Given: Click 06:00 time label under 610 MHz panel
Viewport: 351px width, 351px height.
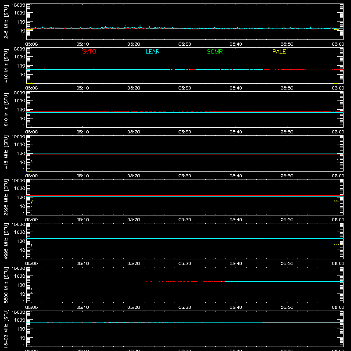Looking at the screenshot, I should pyautogui.click(x=338, y=132).
